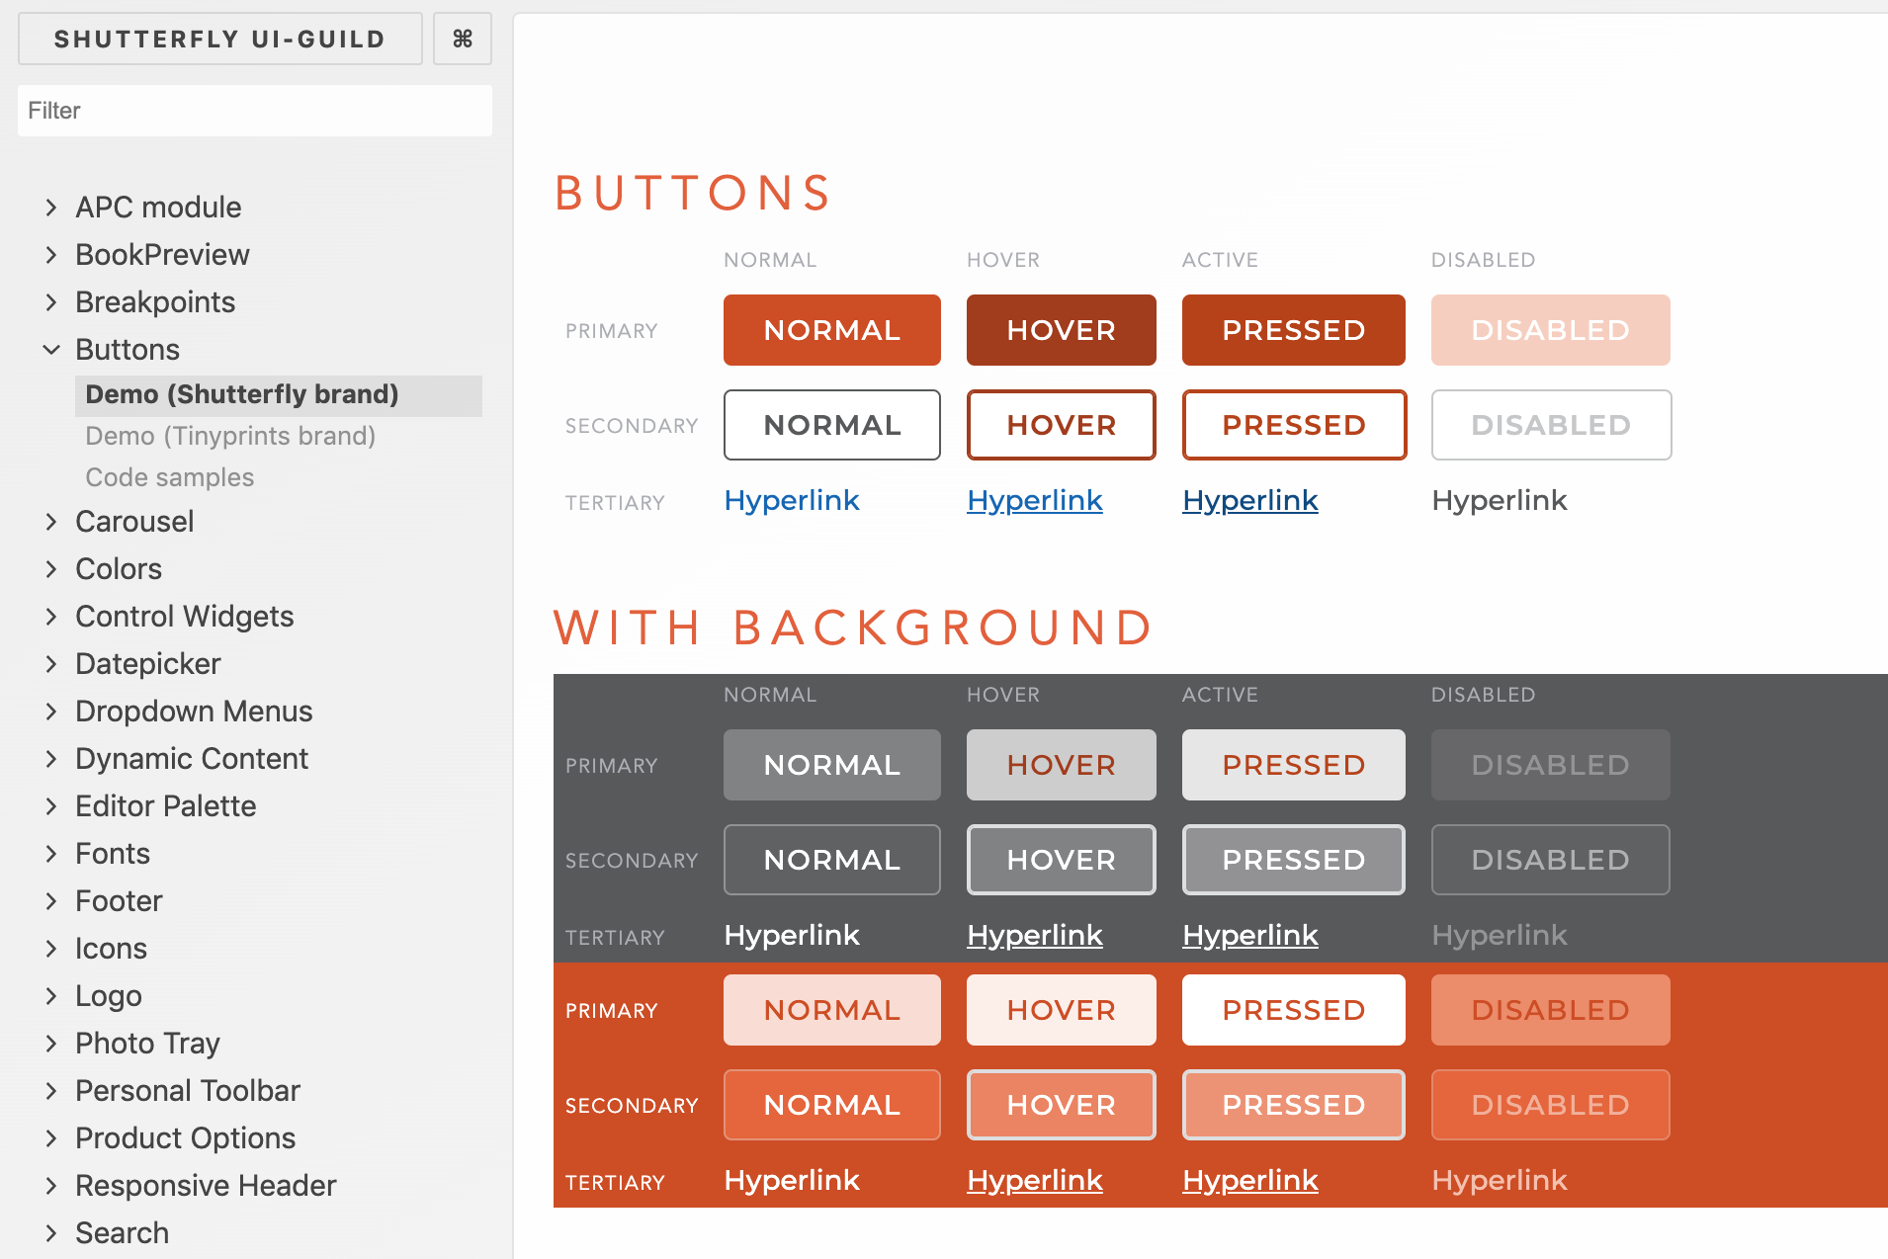This screenshot has width=1888, height=1259.
Task: Click white Hyperlink under Normal on gray
Action: (792, 936)
